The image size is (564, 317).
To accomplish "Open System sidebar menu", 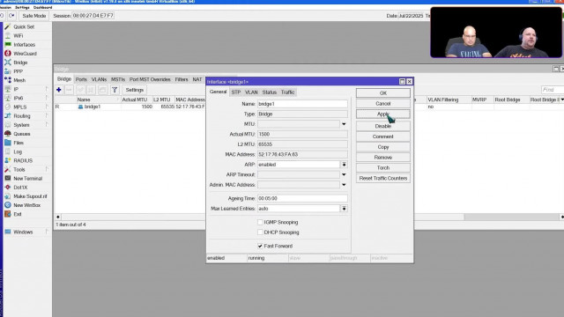I will pos(21,125).
